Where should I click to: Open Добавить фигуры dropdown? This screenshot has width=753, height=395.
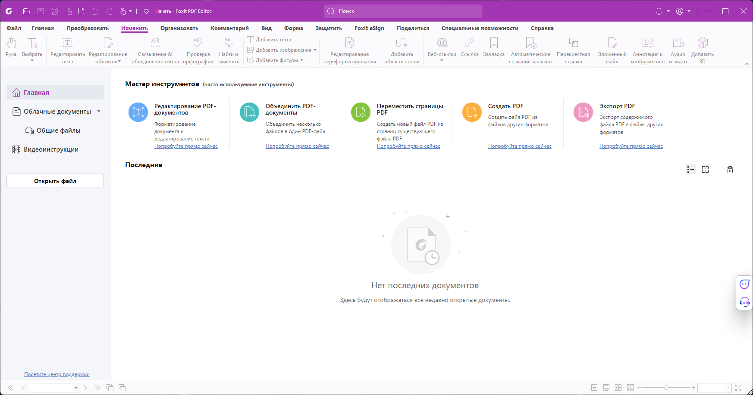(x=302, y=60)
